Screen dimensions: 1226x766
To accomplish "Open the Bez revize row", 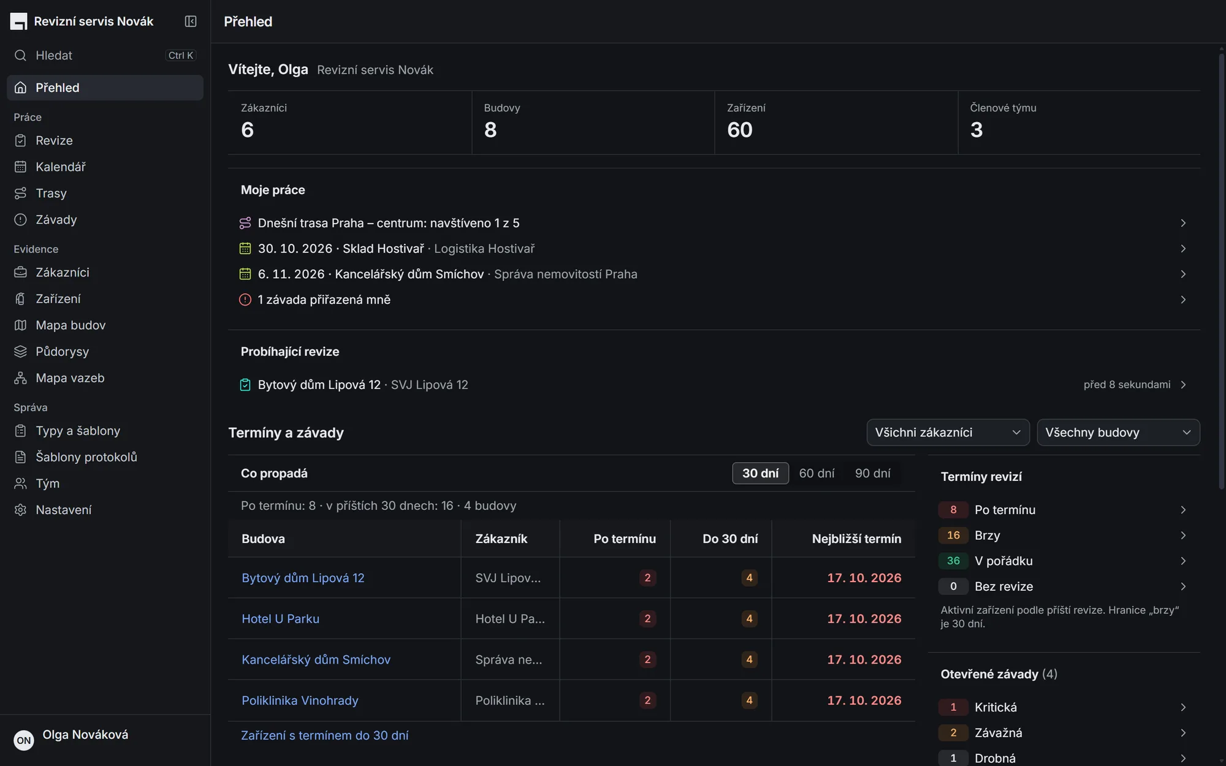I will tap(1064, 586).
